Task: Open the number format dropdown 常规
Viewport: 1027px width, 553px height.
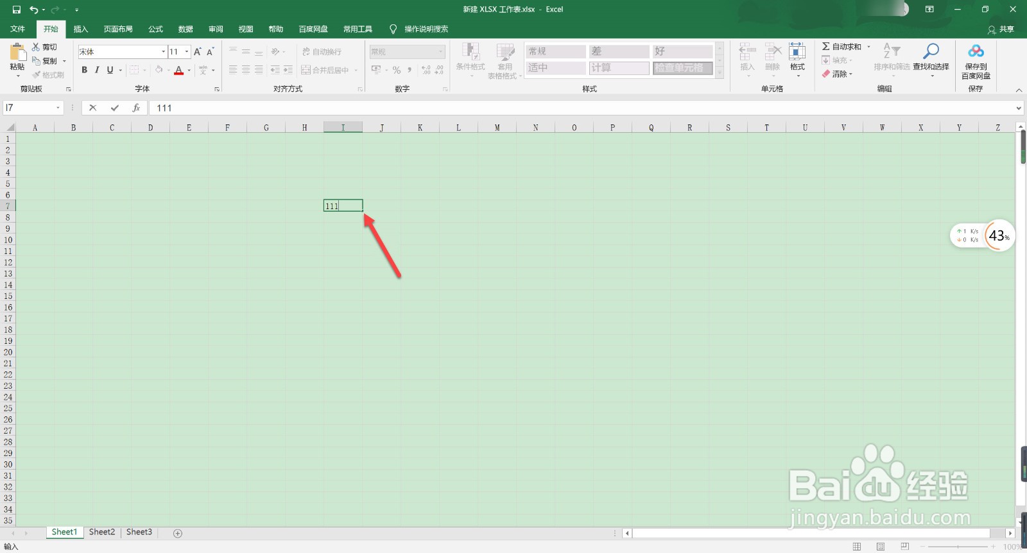Action: (x=441, y=51)
